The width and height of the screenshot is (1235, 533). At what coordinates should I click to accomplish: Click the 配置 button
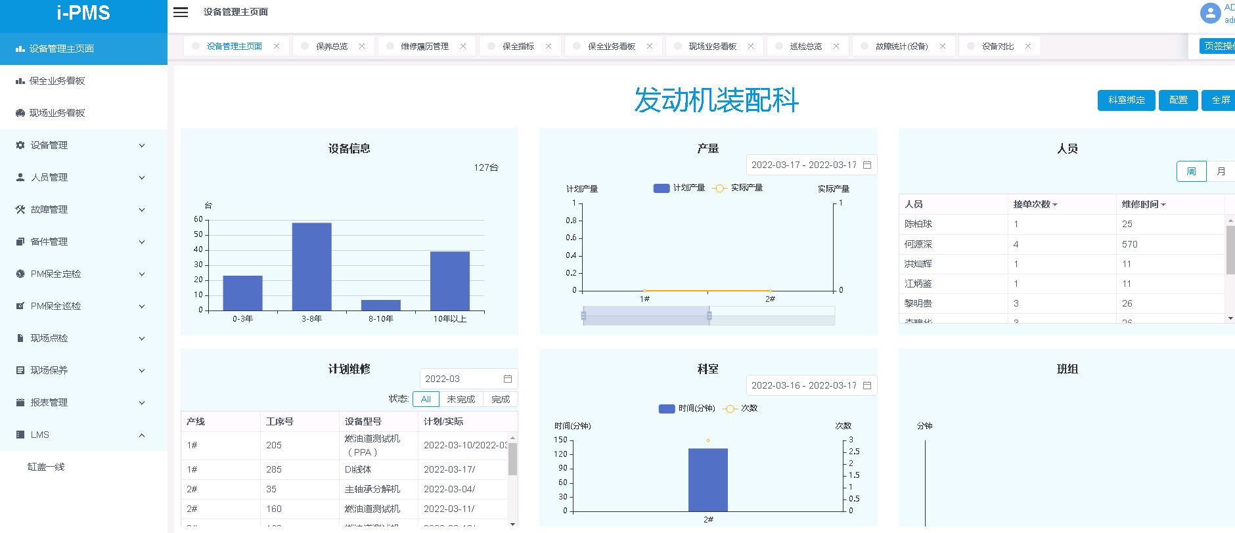pyautogui.click(x=1179, y=100)
